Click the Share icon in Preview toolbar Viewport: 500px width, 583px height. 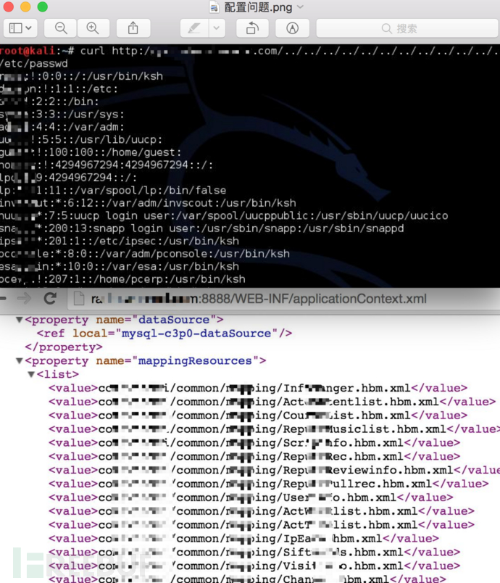click(133, 28)
